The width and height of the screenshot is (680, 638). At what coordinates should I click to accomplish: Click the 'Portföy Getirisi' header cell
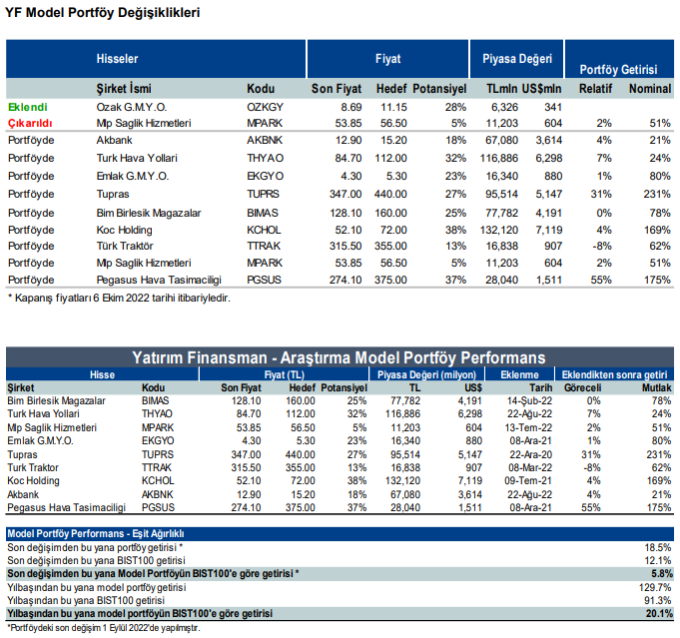tap(618, 70)
